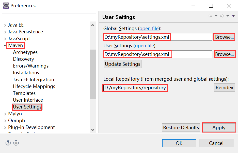Click the record/import preferences round icon

point(16,143)
